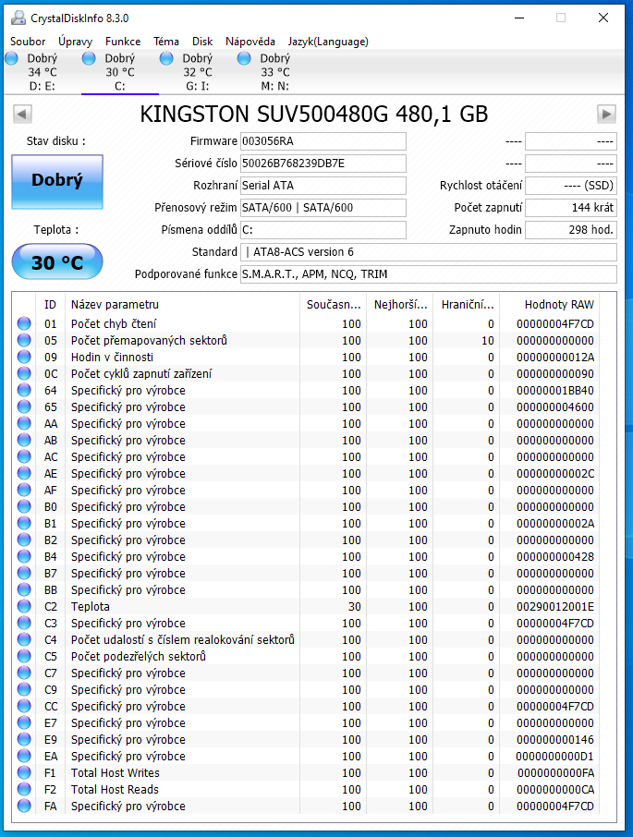Select disk D: E: status tab
The width and height of the screenshot is (633, 837).
point(43,72)
